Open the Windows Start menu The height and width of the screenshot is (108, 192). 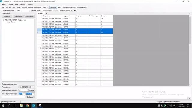tap(3, 105)
